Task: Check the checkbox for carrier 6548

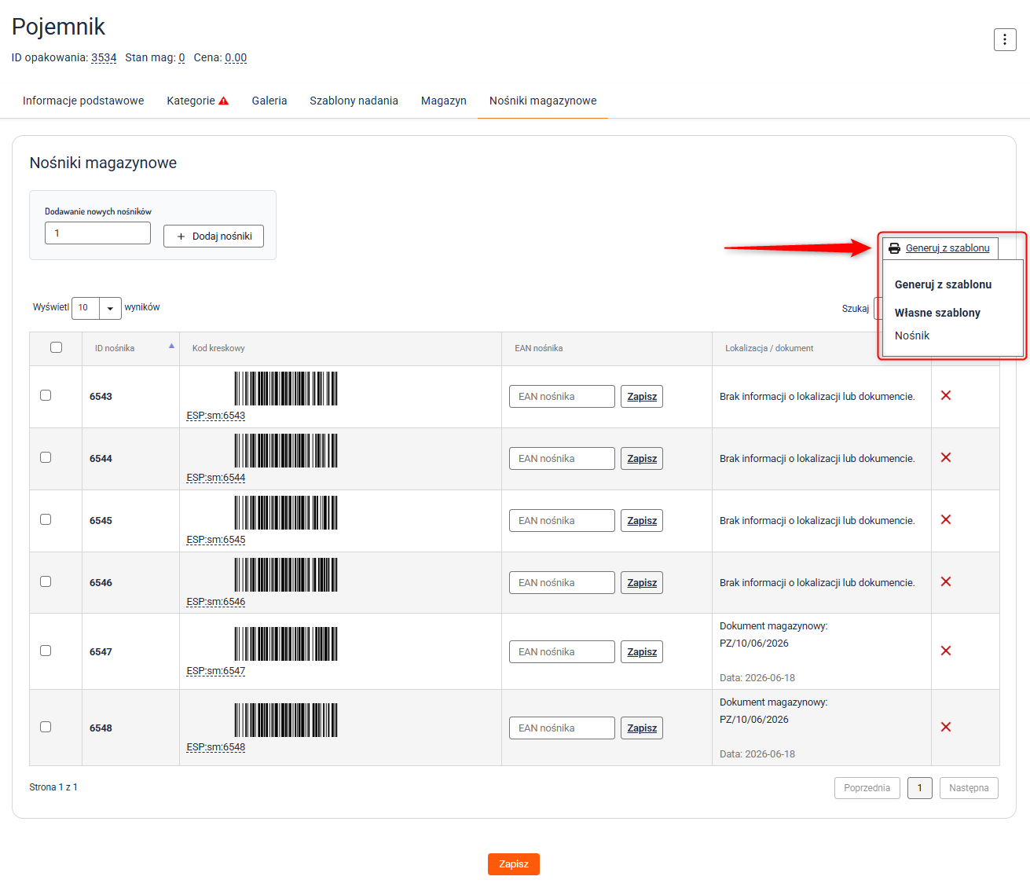Action: [x=46, y=727]
